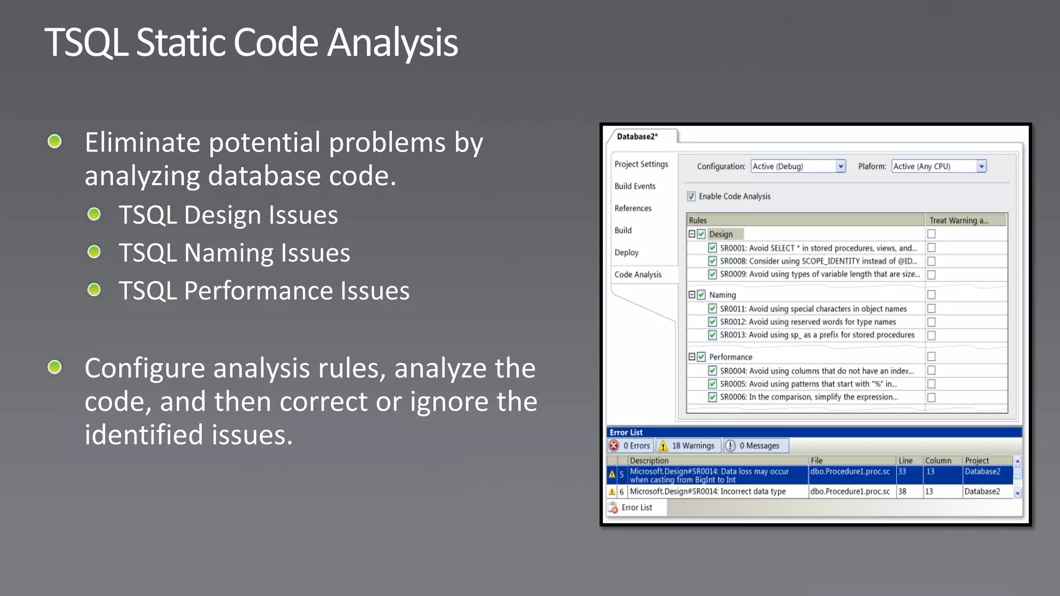Image resolution: width=1060 pixels, height=596 pixels.
Task: Click the yellow Warnings triangle icon
Action: click(663, 445)
